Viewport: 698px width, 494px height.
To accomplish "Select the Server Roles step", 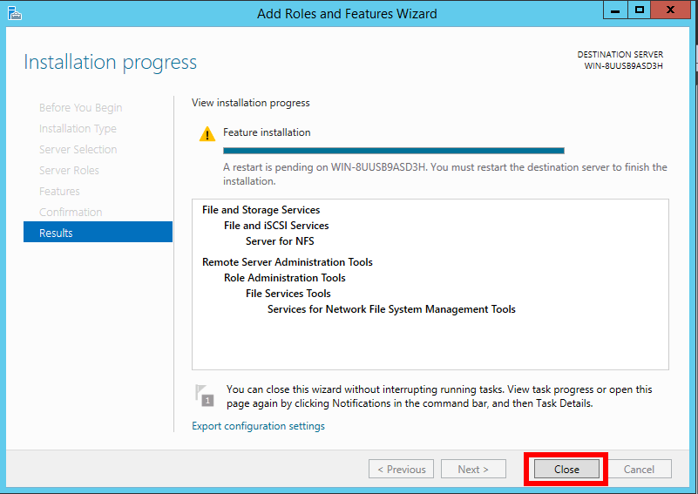I will click(x=69, y=170).
